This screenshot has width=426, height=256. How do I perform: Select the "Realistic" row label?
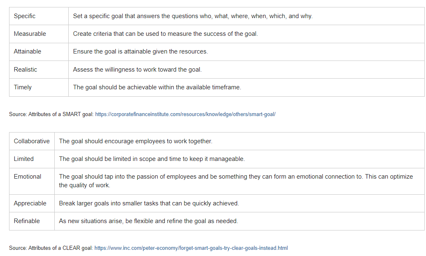click(26, 70)
